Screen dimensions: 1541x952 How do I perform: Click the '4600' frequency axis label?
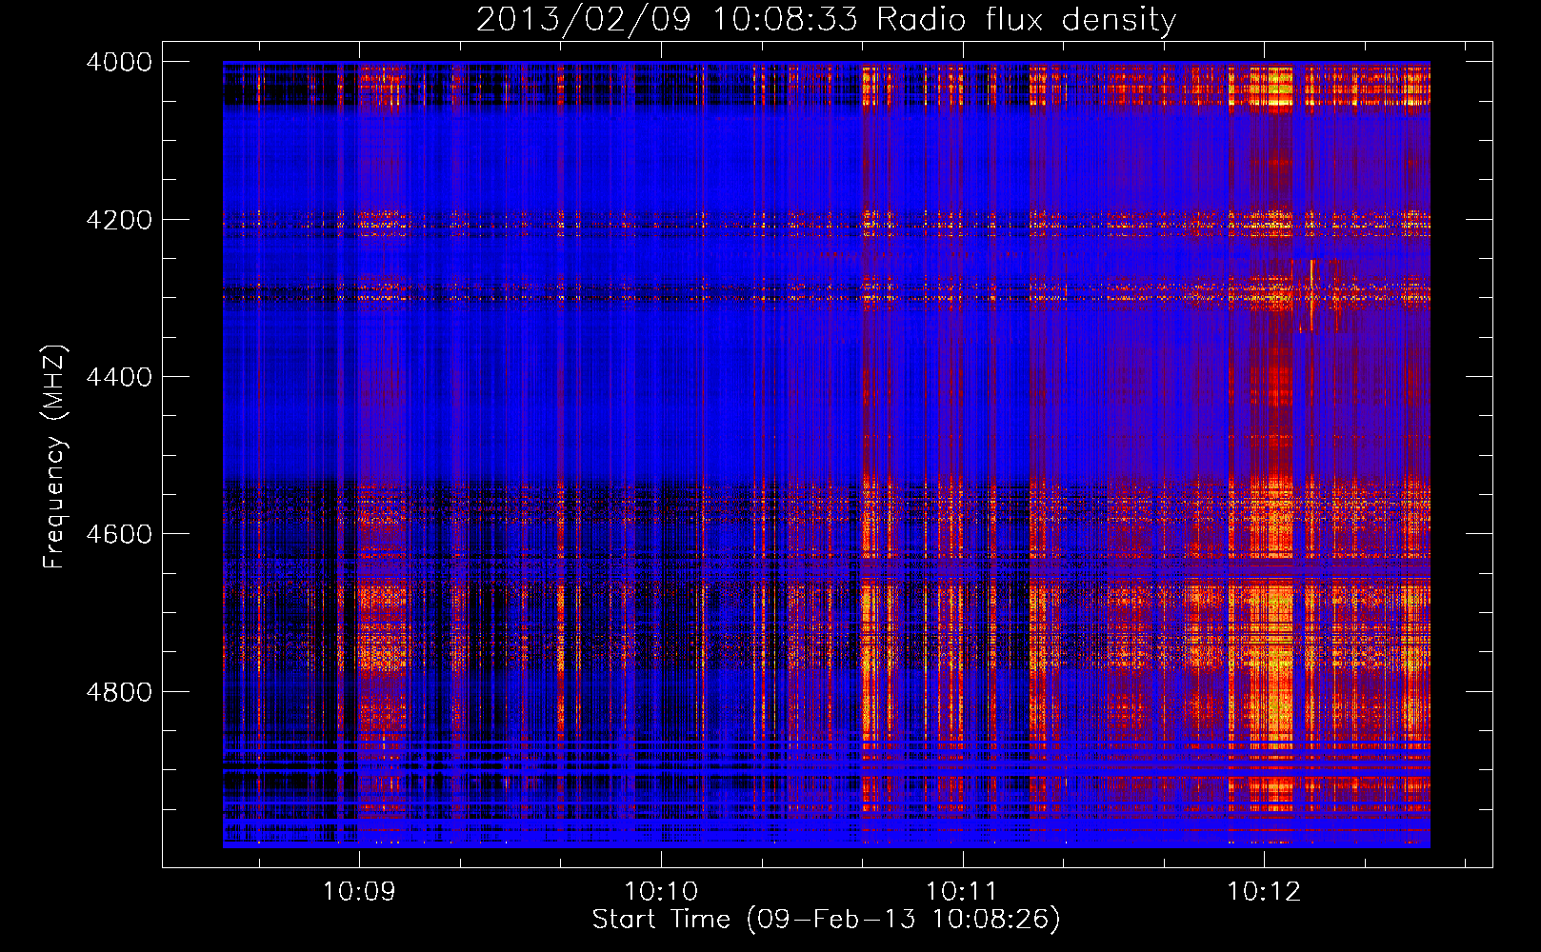[119, 534]
